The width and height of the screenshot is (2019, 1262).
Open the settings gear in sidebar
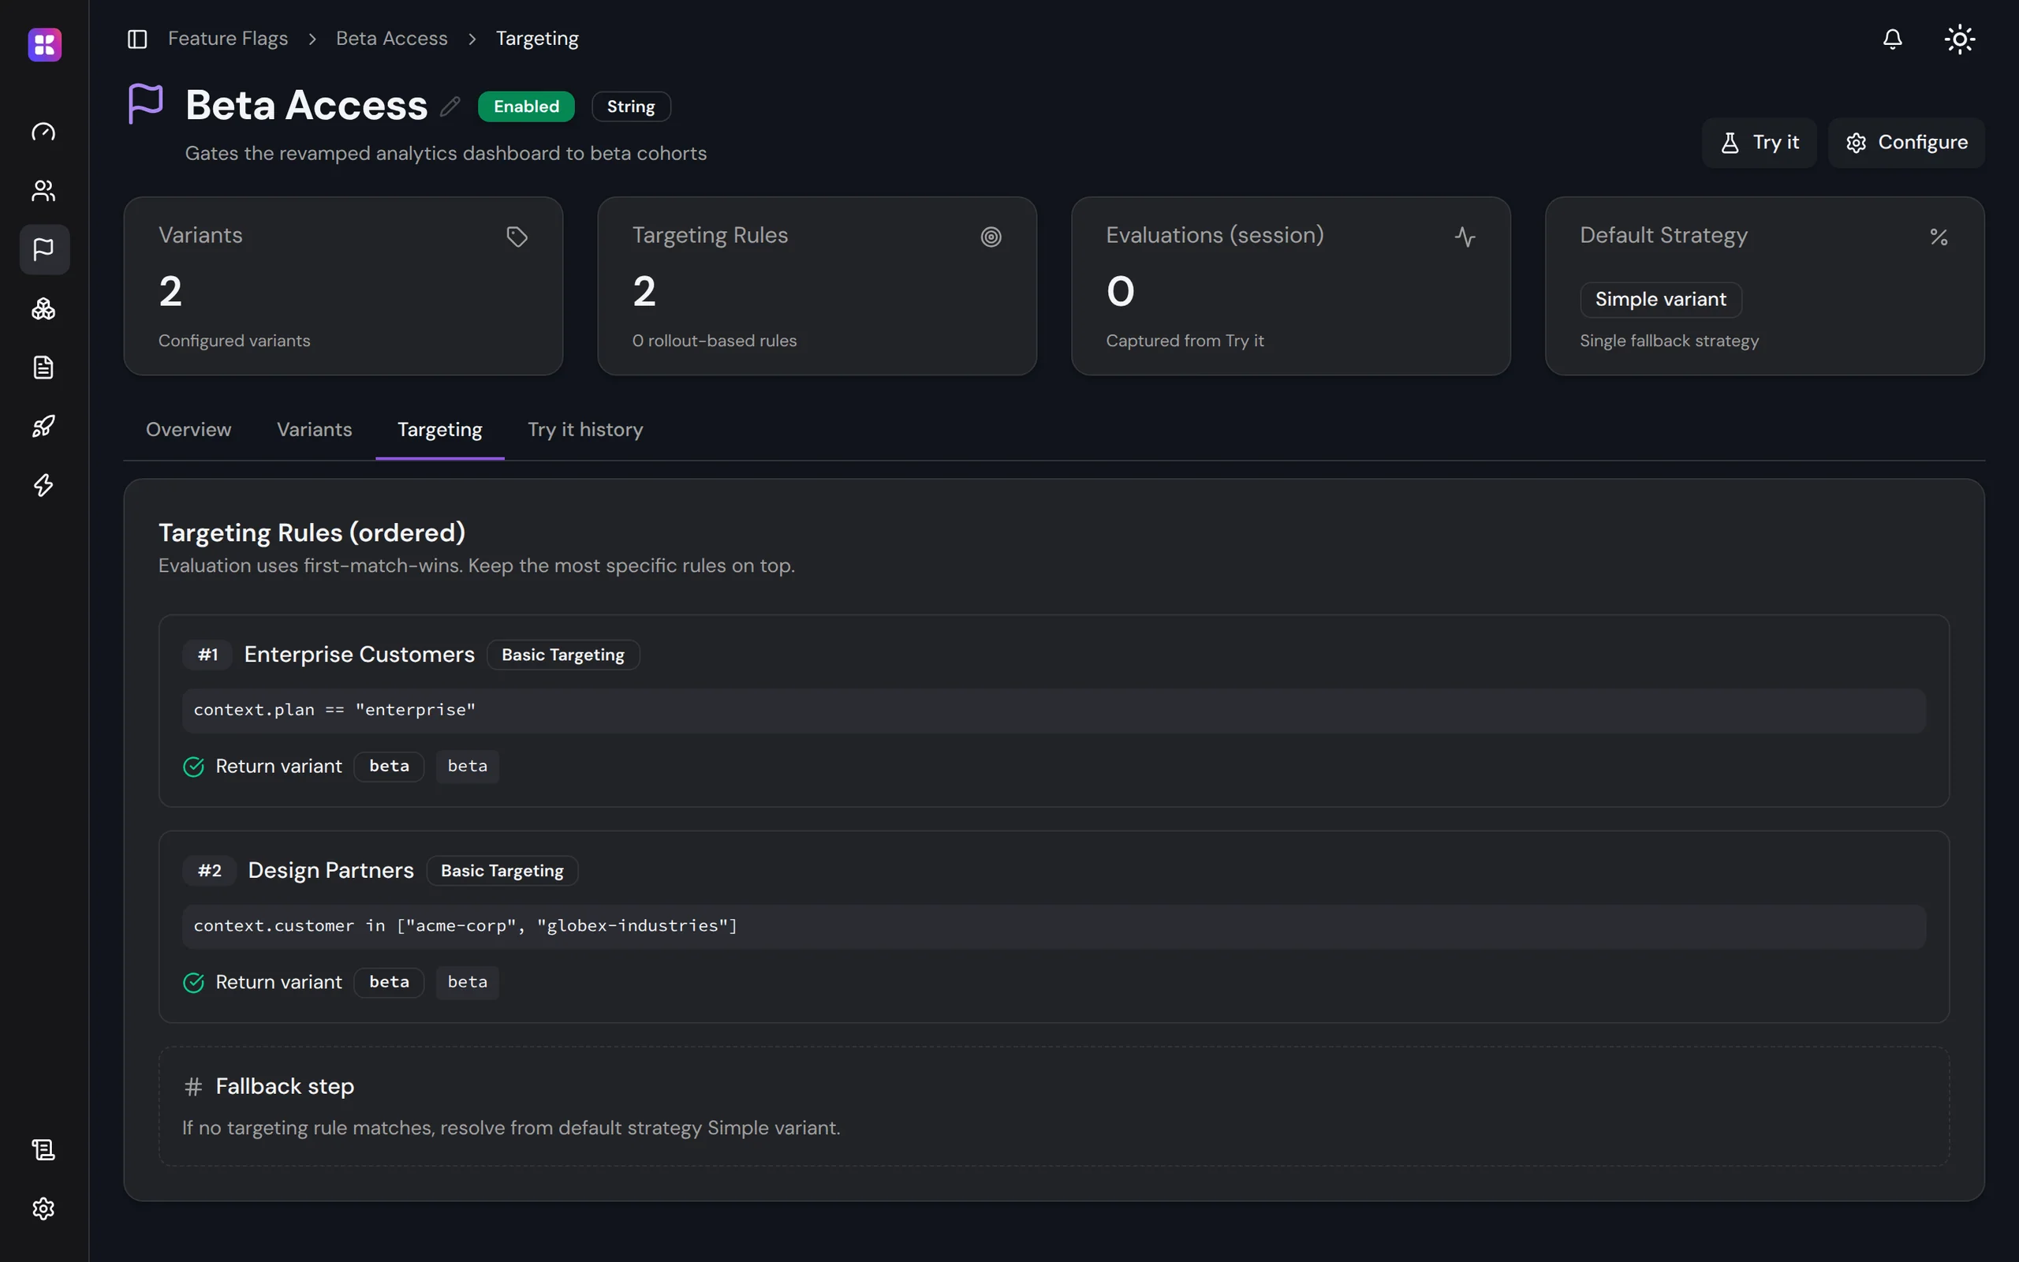point(43,1208)
